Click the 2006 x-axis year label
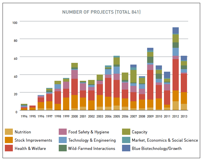The image size is (203, 161). pyautogui.click(x=125, y=116)
